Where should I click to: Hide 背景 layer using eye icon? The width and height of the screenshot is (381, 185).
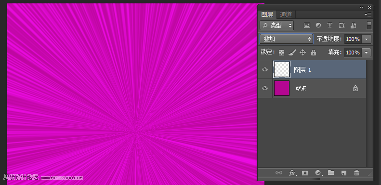(x=265, y=88)
